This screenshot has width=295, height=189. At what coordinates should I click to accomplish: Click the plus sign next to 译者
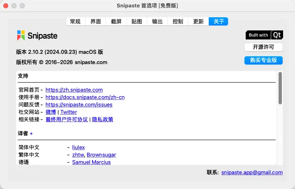(31, 134)
